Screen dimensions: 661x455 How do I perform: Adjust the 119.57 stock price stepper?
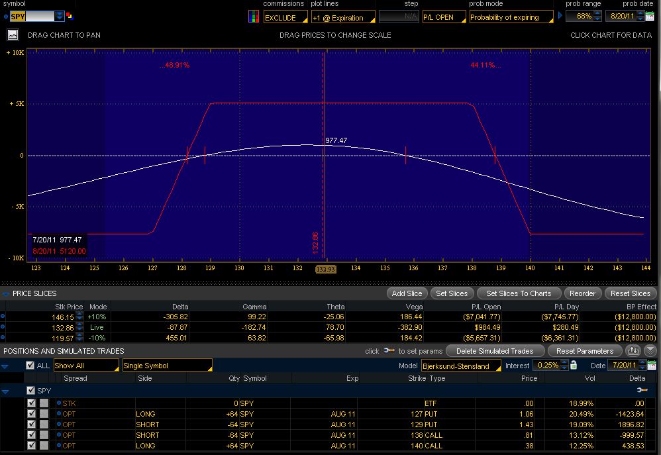(79, 337)
